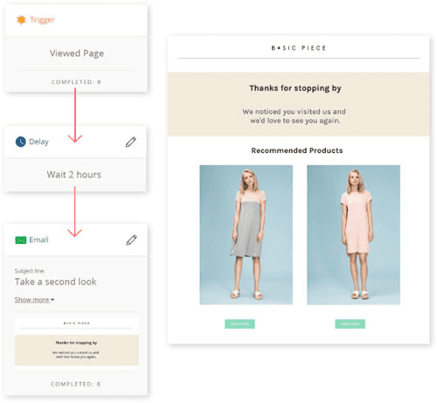This screenshot has width=437, height=403.
Task: Edit the Email step with pencil icon
Action: tap(131, 240)
